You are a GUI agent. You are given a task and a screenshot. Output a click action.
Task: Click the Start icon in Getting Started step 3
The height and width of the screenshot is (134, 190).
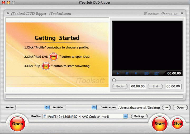click(x=46, y=66)
